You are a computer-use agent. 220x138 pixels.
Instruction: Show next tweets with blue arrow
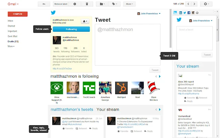159,110
